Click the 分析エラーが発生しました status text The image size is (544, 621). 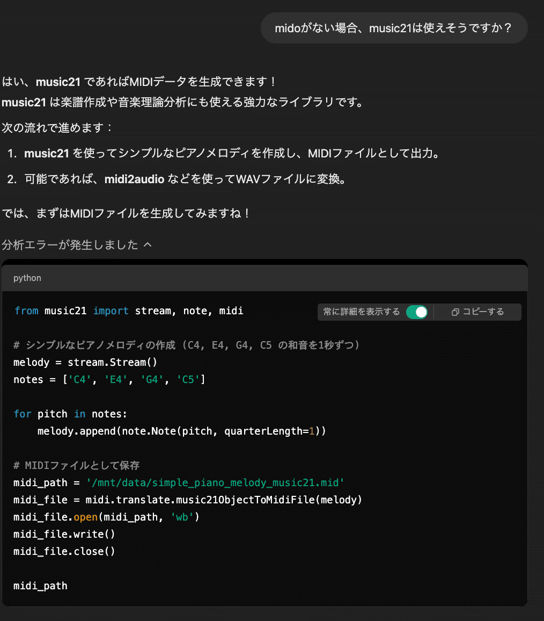pos(70,245)
